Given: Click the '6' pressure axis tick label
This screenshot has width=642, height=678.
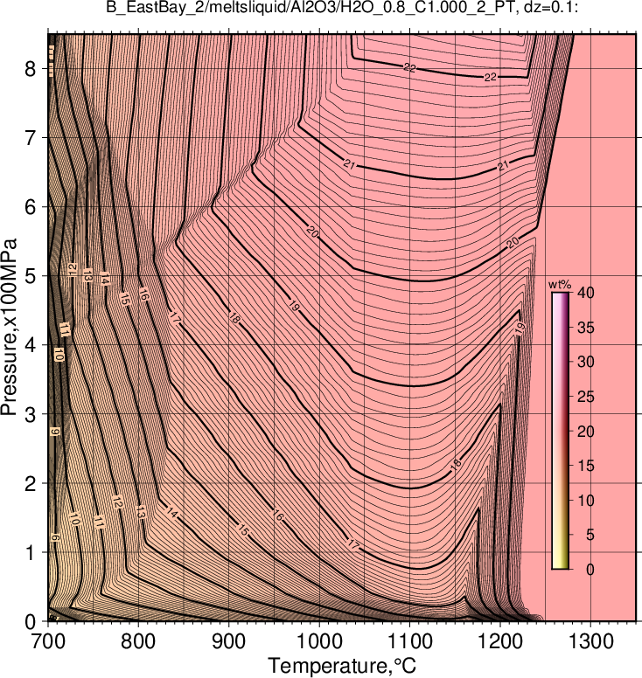Looking at the screenshot, I should 31,207.
